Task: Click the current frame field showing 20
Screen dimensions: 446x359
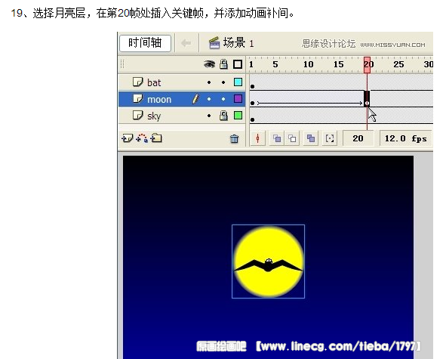Action: [358, 138]
